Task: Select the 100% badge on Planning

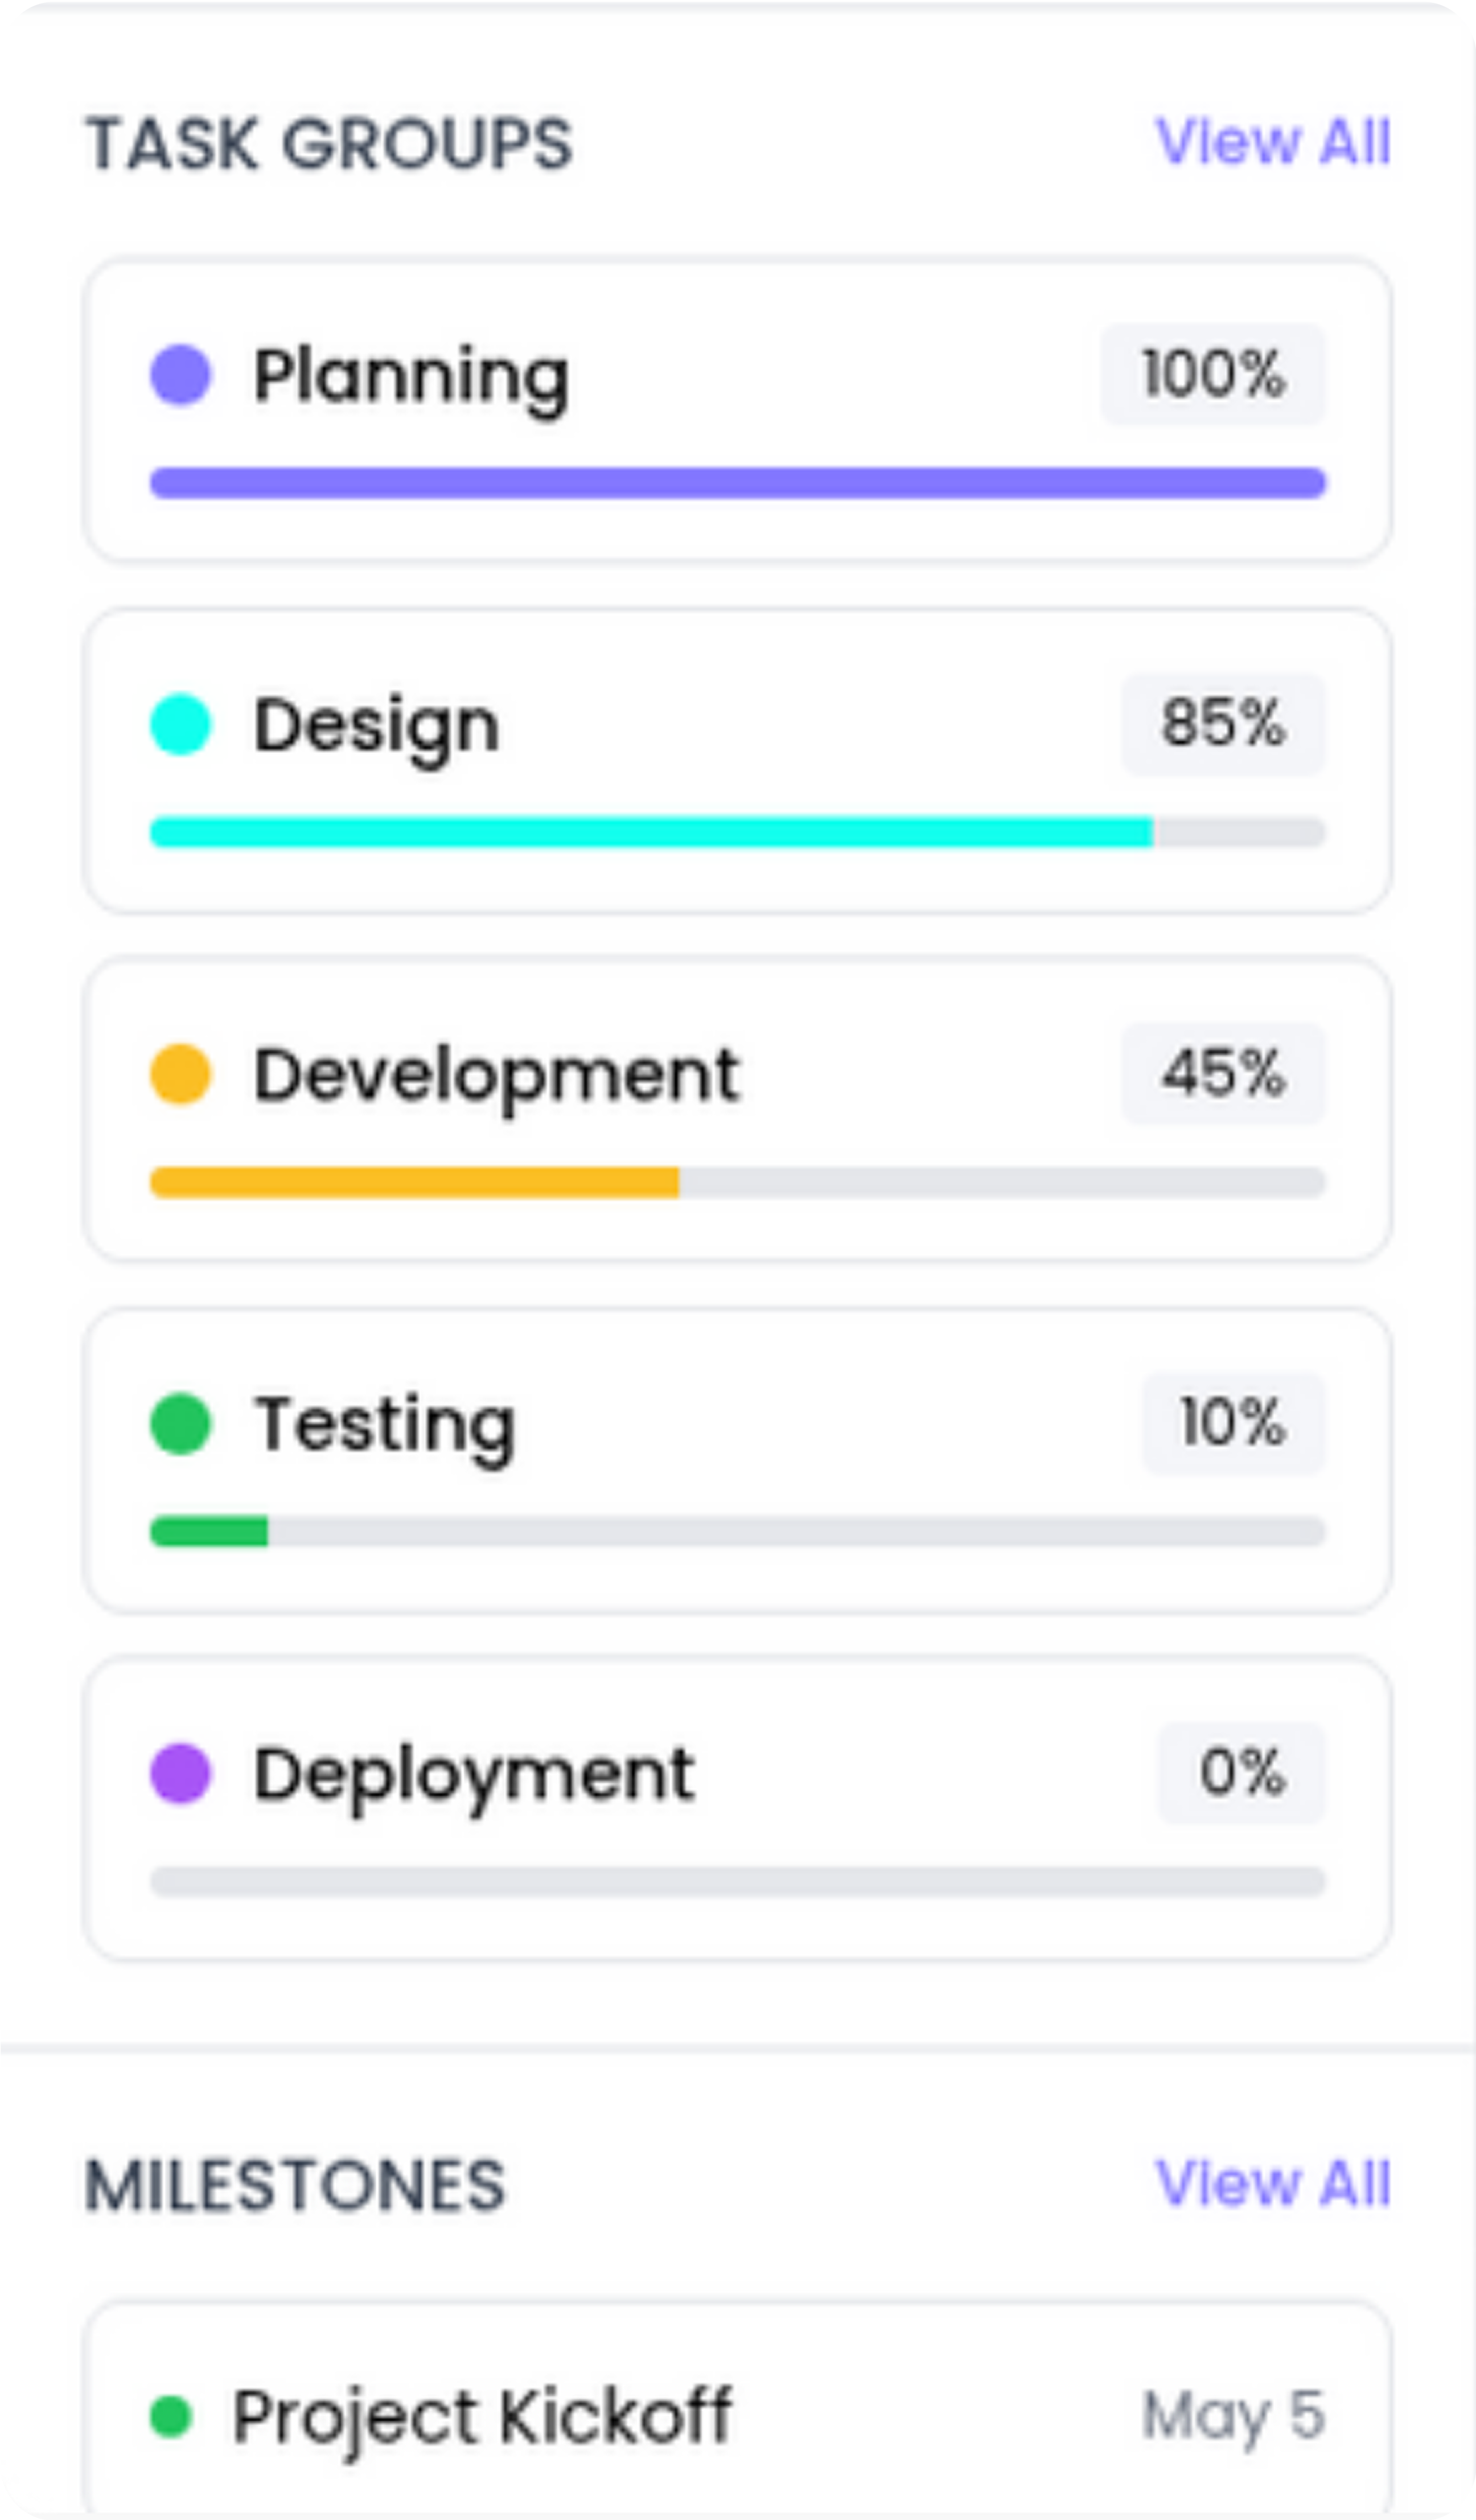Action: click(x=1213, y=374)
